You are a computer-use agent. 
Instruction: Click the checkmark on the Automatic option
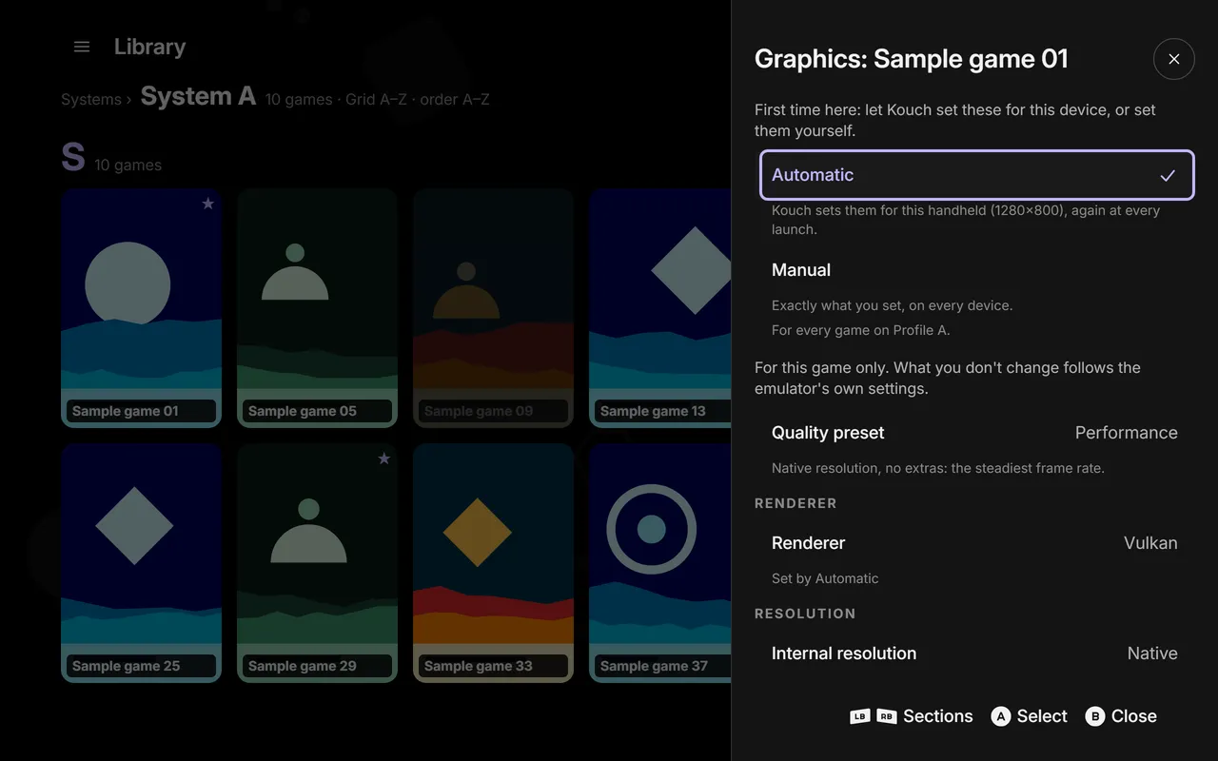[x=1168, y=175]
